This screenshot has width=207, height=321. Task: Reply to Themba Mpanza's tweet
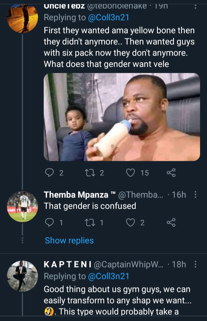tap(49, 222)
